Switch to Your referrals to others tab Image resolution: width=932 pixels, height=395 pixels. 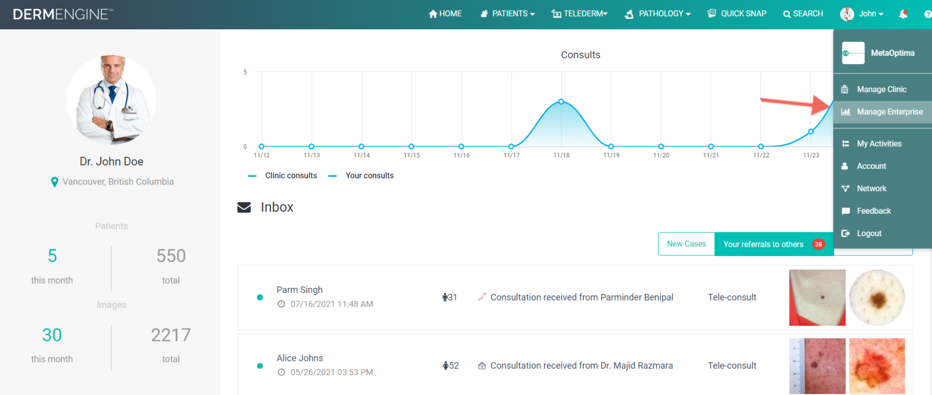point(774,244)
